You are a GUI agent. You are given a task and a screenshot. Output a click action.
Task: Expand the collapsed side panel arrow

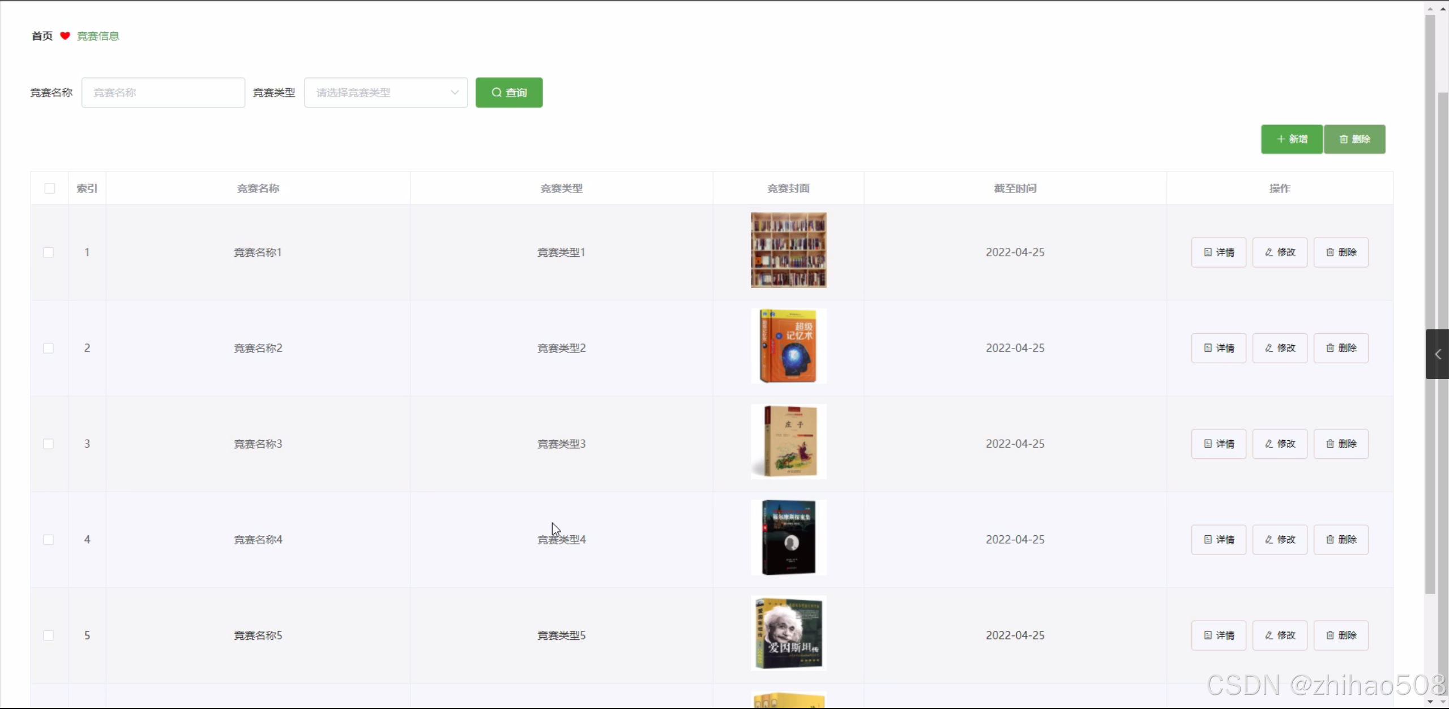point(1437,354)
